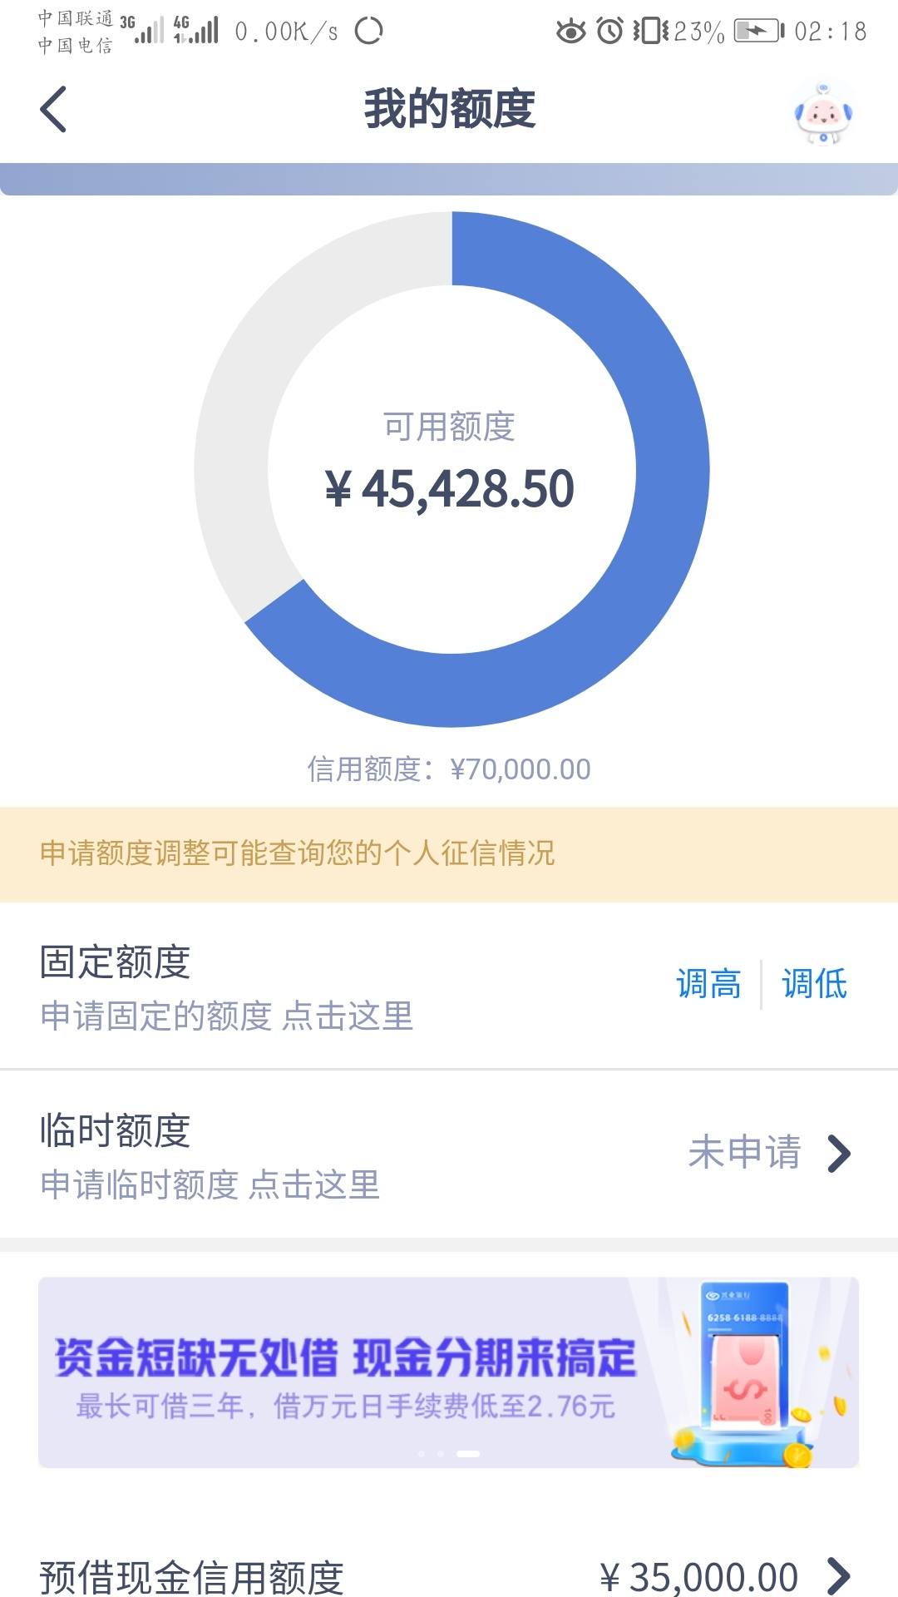Tap the vibration mode status icon
The width and height of the screenshot is (898, 1597).
(x=650, y=32)
